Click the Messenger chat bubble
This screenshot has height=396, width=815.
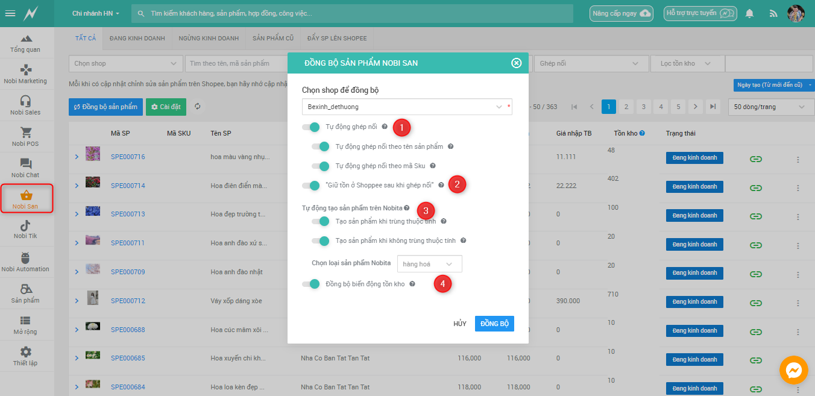793,370
